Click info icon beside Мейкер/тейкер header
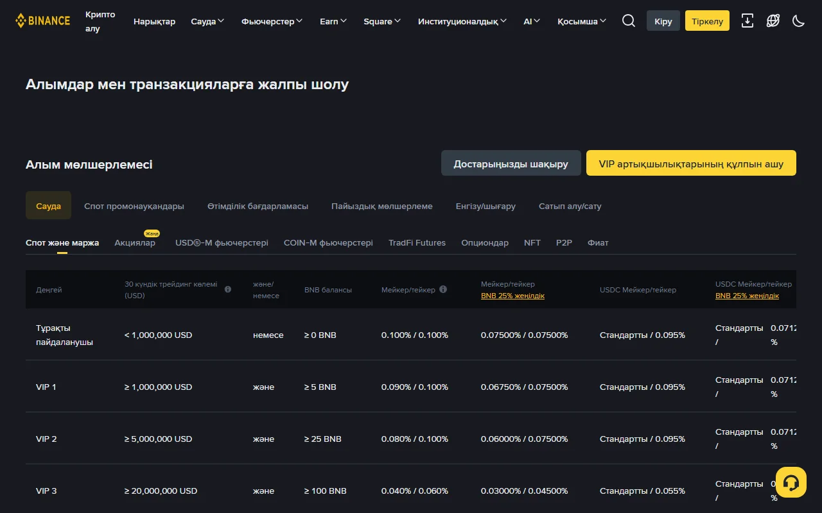822x513 pixels. [443, 289]
